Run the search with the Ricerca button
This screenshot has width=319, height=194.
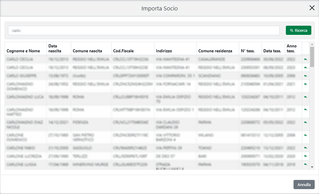[298, 30]
